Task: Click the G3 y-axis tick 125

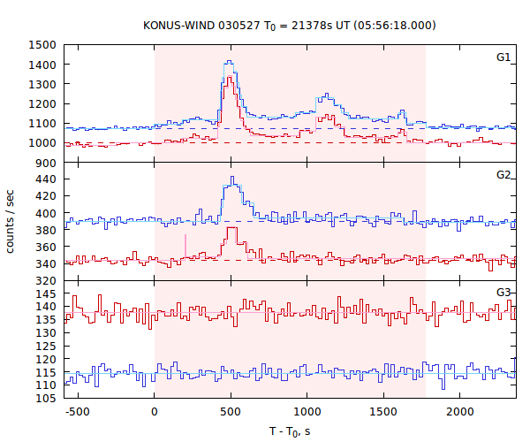Action: [x=46, y=346]
